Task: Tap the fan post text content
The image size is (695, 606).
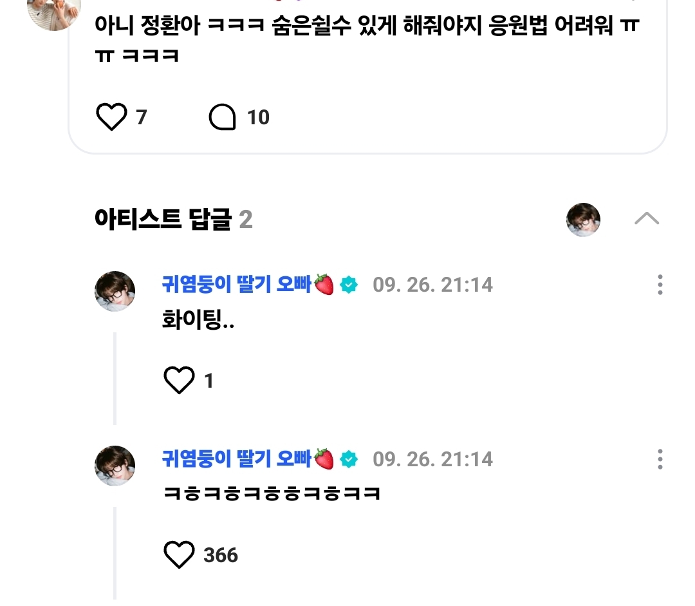Action: tap(367, 27)
